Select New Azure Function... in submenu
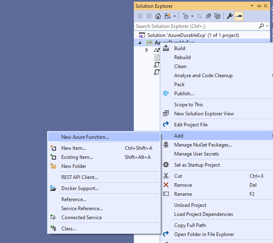The width and height of the screenshot is (273, 243). [x=104, y=137]
